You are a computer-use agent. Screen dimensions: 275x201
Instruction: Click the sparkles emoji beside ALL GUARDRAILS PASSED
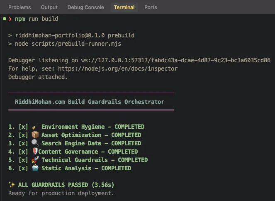point(12,185)
